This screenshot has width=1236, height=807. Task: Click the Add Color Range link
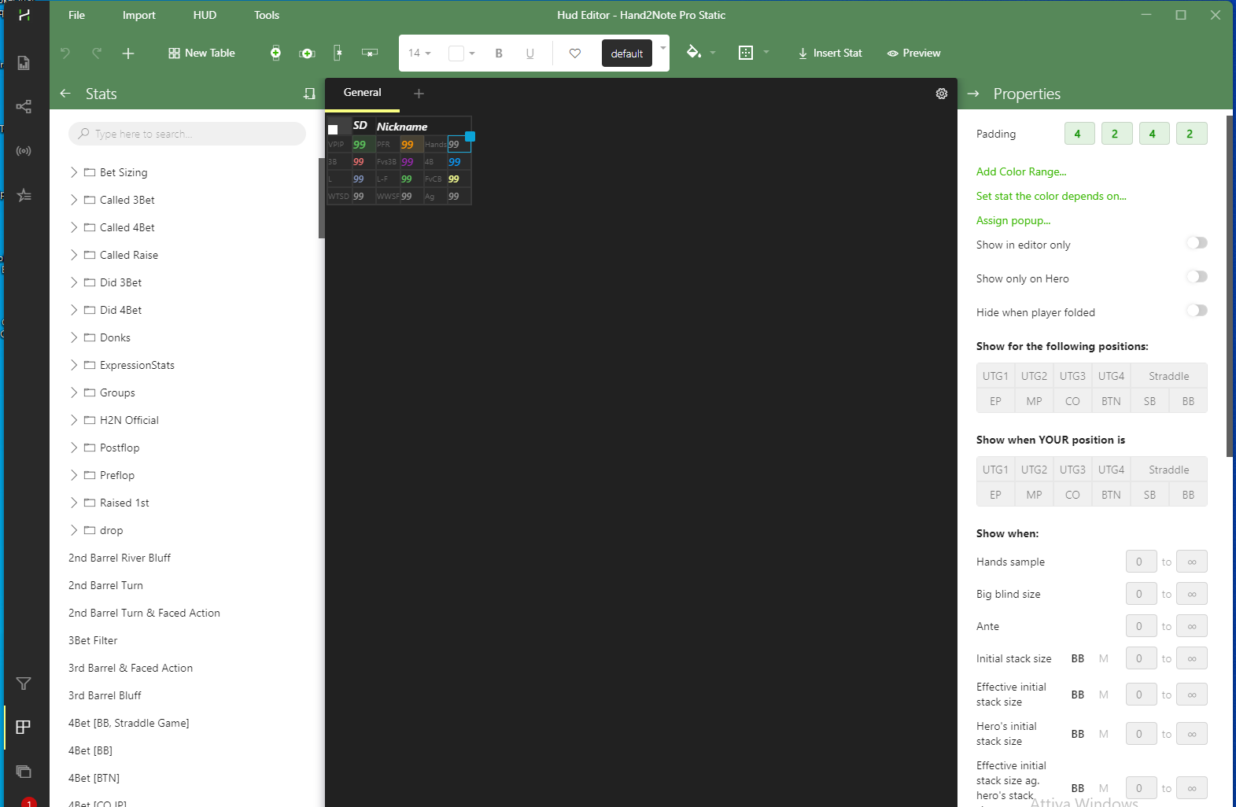[1021, 171]
